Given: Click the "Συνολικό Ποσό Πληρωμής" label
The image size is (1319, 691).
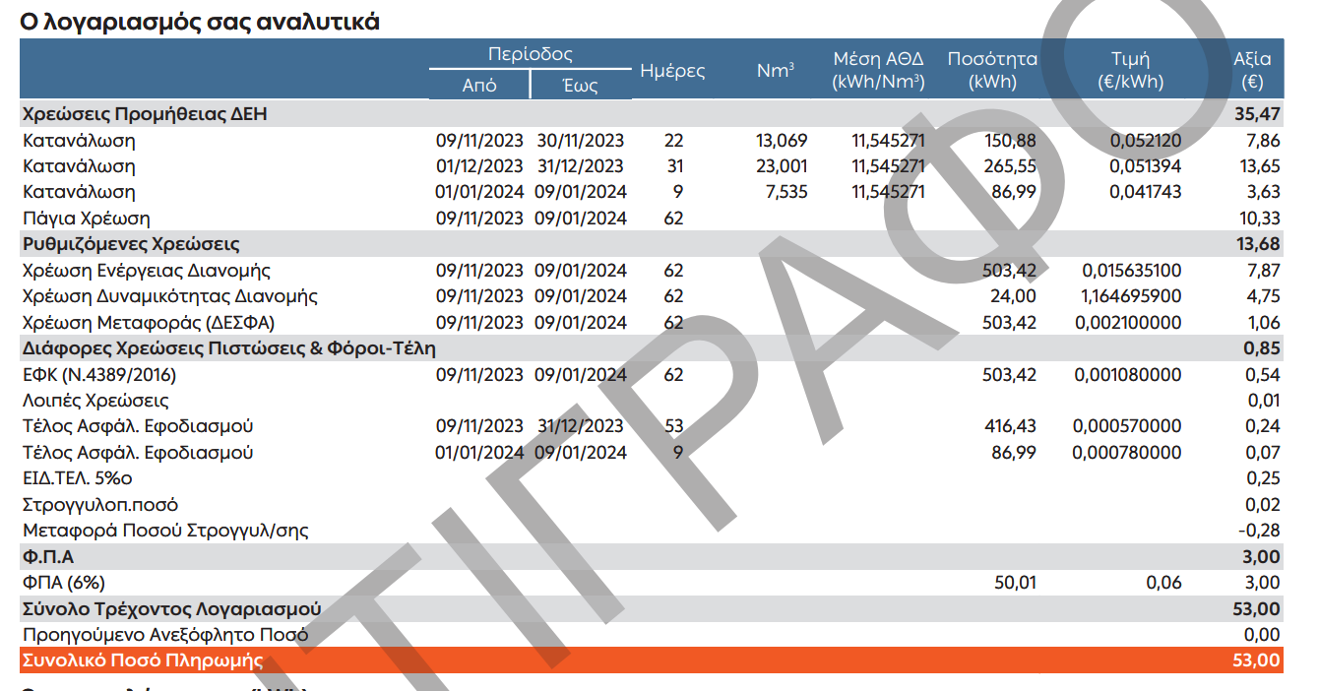Looking at the screenshot, I should 143,661.
